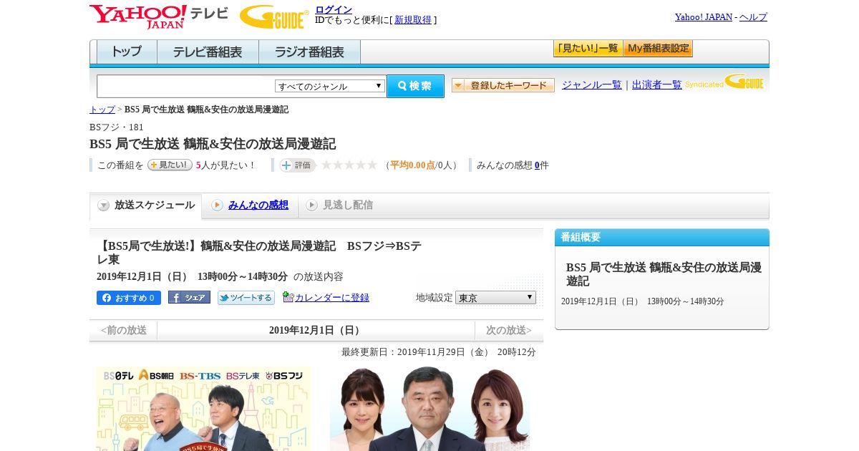Click the G-GUIDE logo in header
The width and height of the screenshot is (859, 451).
click(274, 17)
